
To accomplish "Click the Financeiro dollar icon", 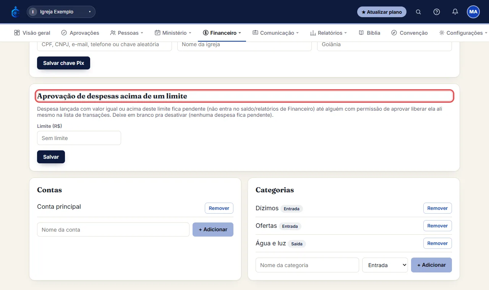I will pos(206,33).
